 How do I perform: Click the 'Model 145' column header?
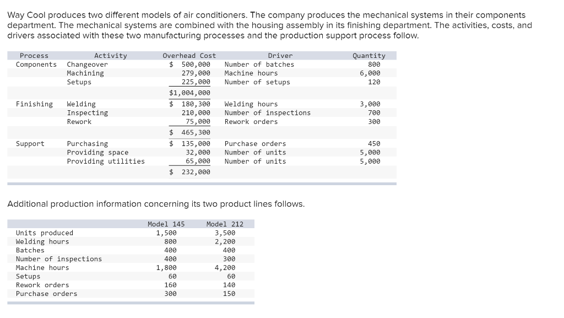coord(166,224)
